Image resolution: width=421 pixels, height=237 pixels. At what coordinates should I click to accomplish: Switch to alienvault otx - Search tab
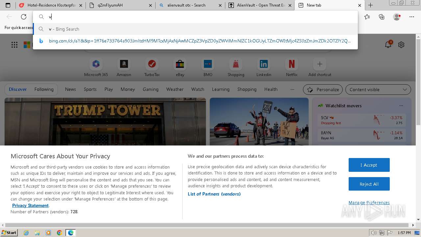pyautogui.click(x=190, y=5)
